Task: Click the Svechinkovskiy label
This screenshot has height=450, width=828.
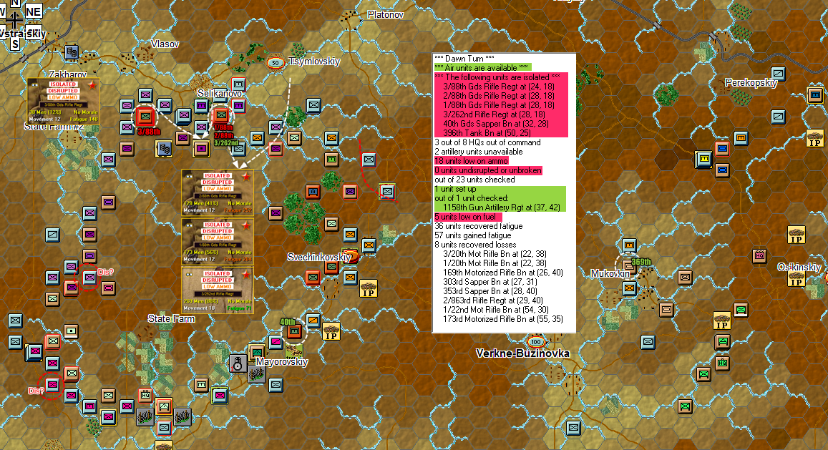Action: 319,258
